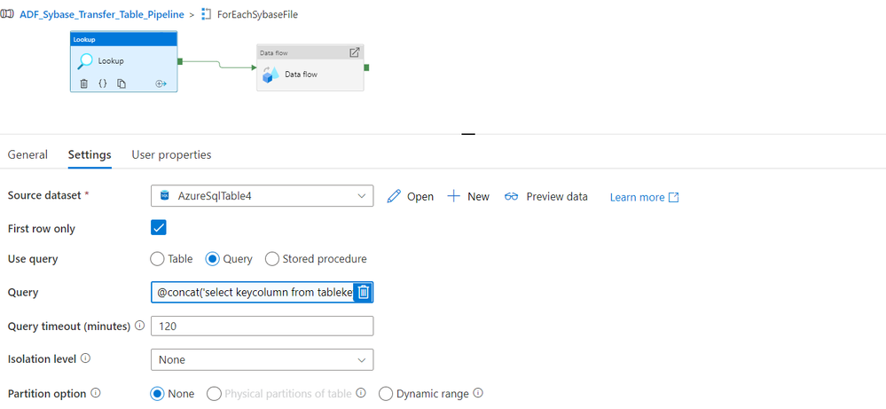Image resolution: width=886 pixels, height=409 pixels.
Task: Choose the Stored procedure radio option
Action: pos(272,259)
